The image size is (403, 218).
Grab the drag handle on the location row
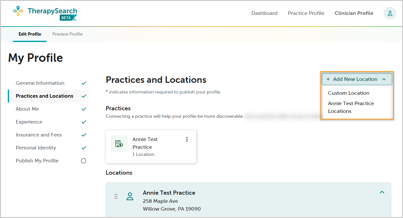coord(116,196)
